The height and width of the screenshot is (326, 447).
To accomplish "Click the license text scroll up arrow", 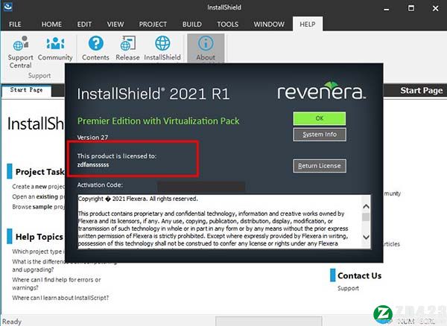I will pyautogui.click(x=366, y=206).
